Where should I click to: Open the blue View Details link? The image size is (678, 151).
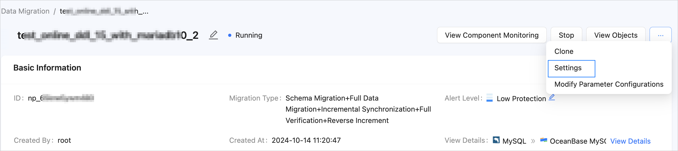pyautogui.click(x=630, y=141)
